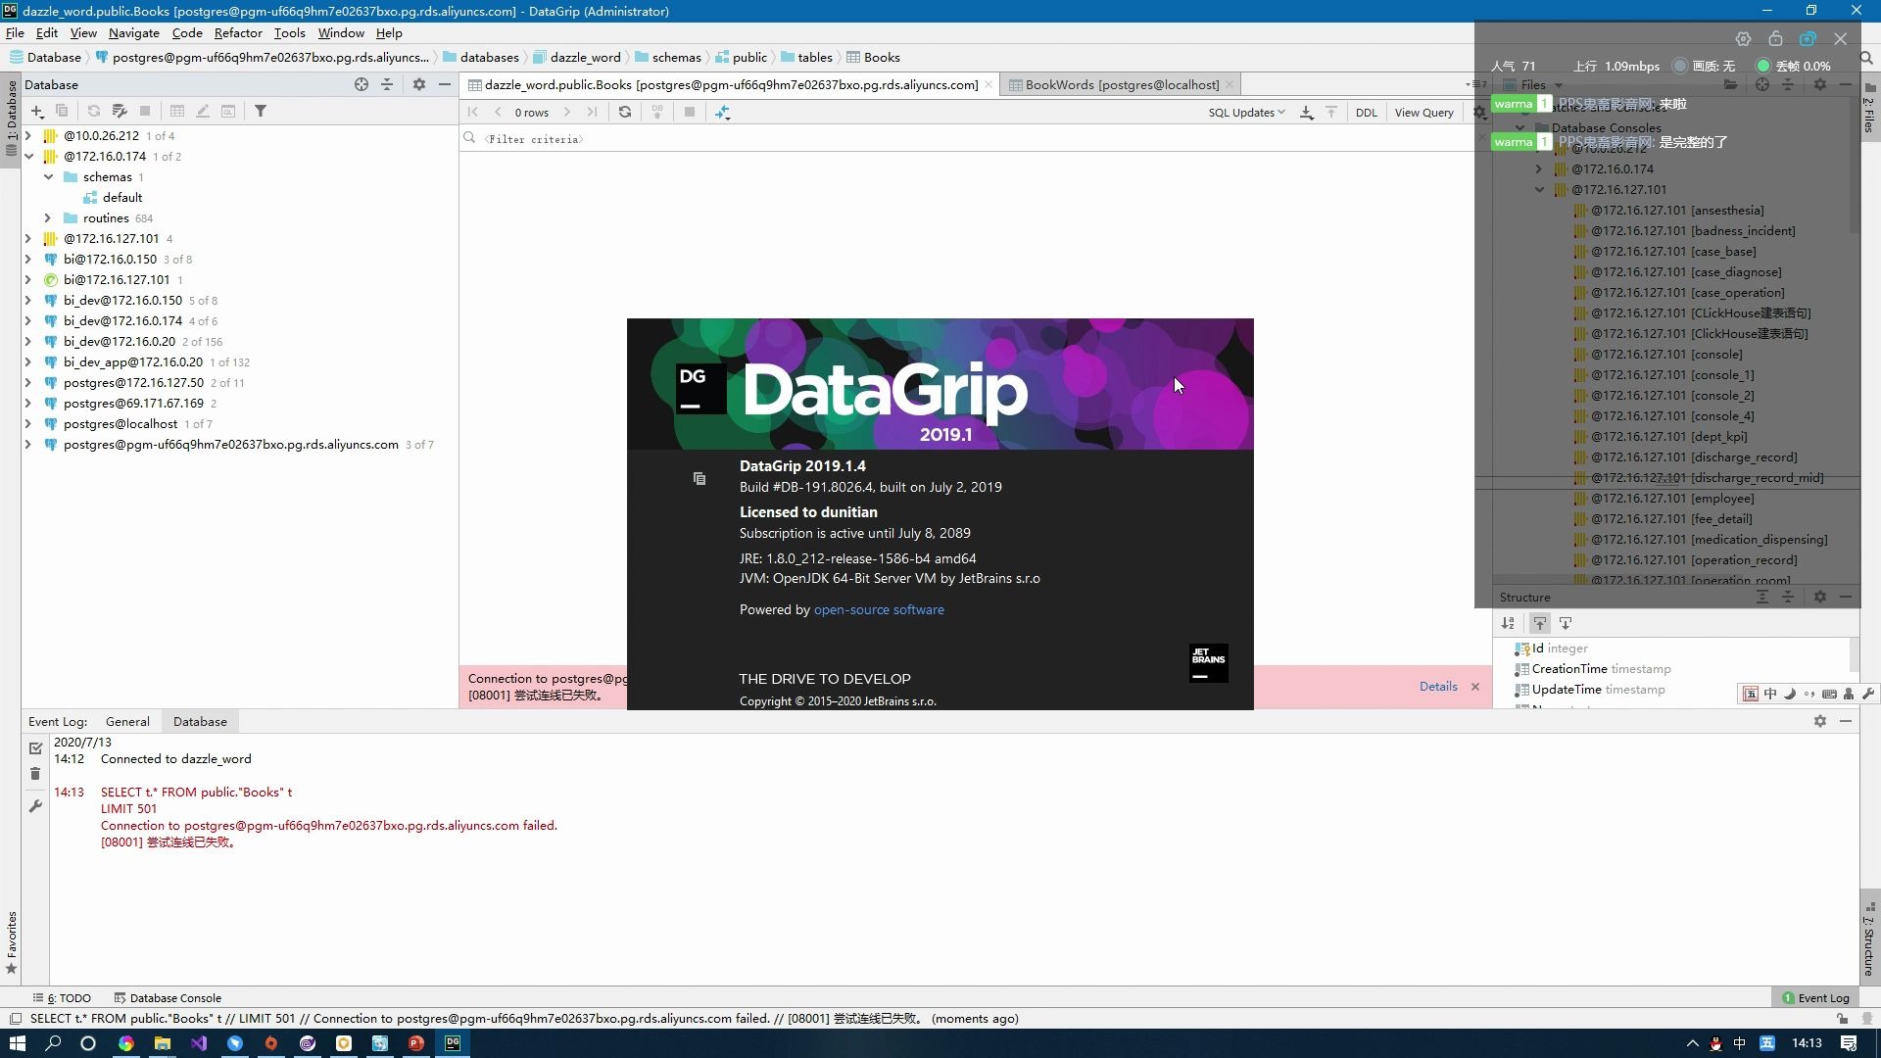This screenshot has width=1881, height=1058.
Task: Toggle the dazzle_word.public.Books tab
Action: (730, 85)
